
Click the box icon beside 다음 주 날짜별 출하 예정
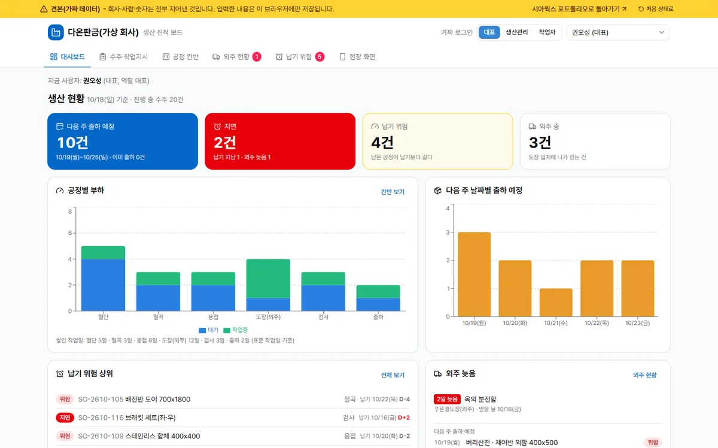click(x=438, y=191)
